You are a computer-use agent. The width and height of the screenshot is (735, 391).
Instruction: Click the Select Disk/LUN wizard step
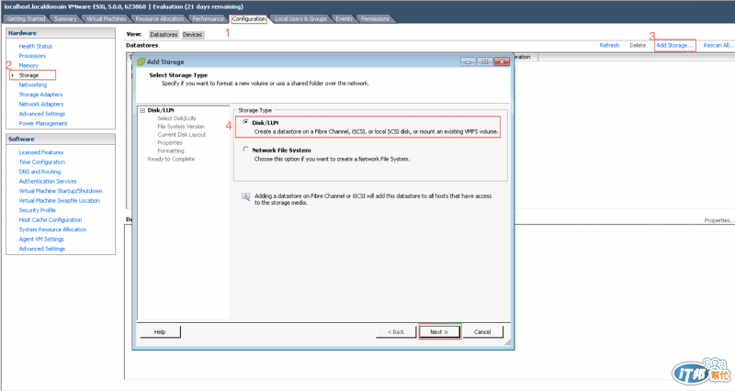(176, 118)
